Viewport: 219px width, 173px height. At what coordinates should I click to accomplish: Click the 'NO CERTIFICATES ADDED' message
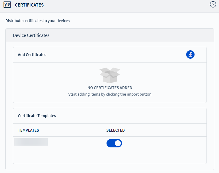point(110,88)
